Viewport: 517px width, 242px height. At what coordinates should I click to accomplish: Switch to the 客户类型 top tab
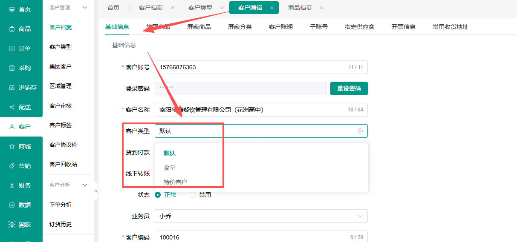[x=200, y=8]
